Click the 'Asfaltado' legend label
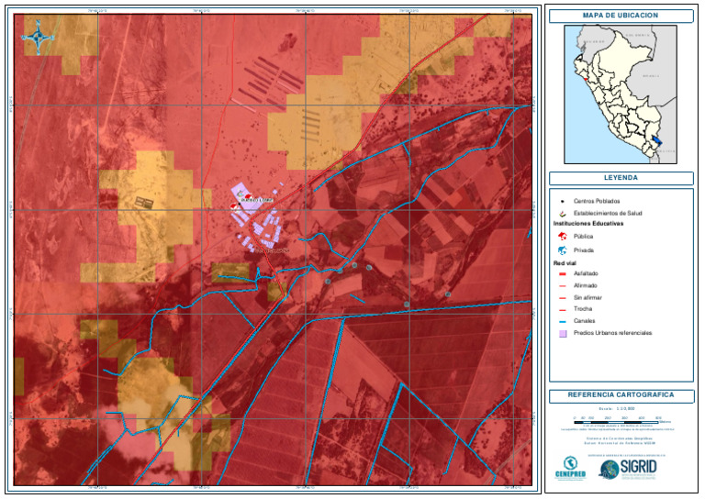705x499 pixels. 586,273
